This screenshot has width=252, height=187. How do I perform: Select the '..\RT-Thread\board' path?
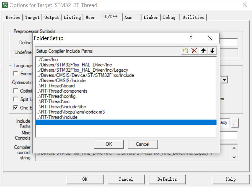(x=126, y=86)
